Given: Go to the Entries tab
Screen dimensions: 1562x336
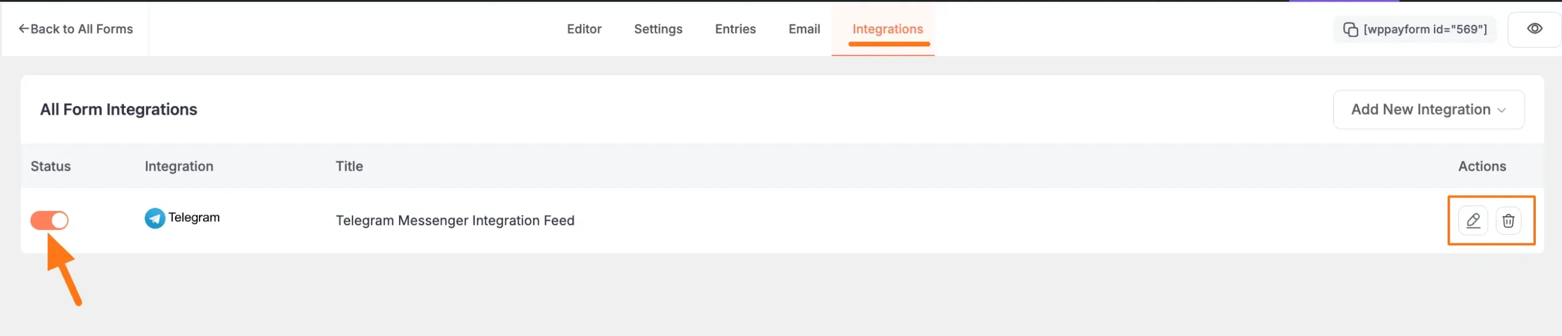Looking at the screenshot, I should tap(735, 29).
